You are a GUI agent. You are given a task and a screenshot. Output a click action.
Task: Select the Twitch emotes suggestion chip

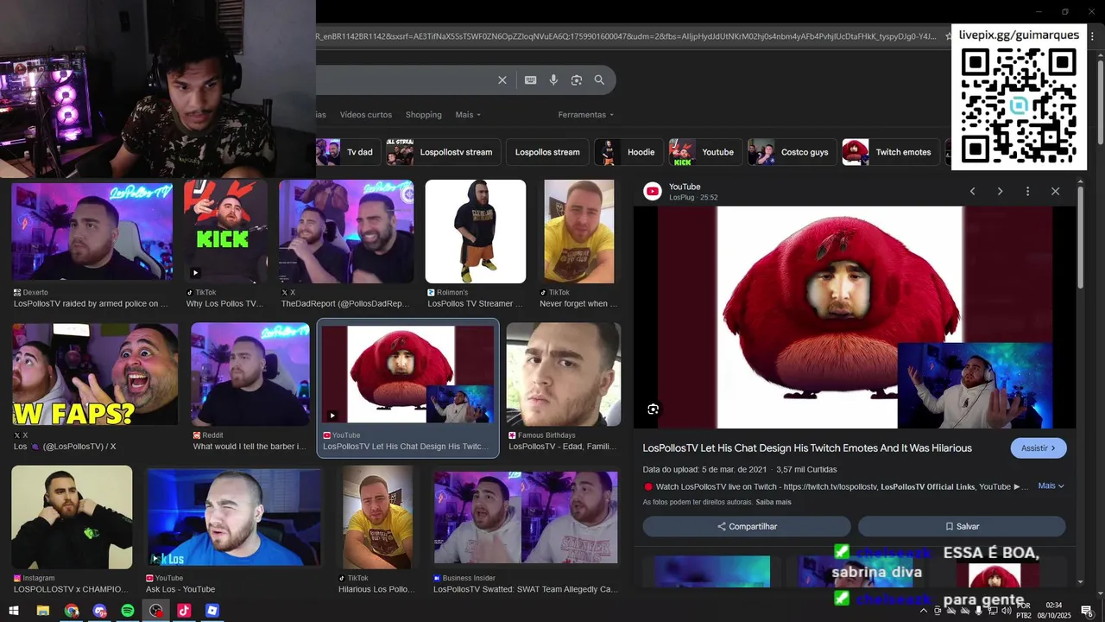(890, 152)
